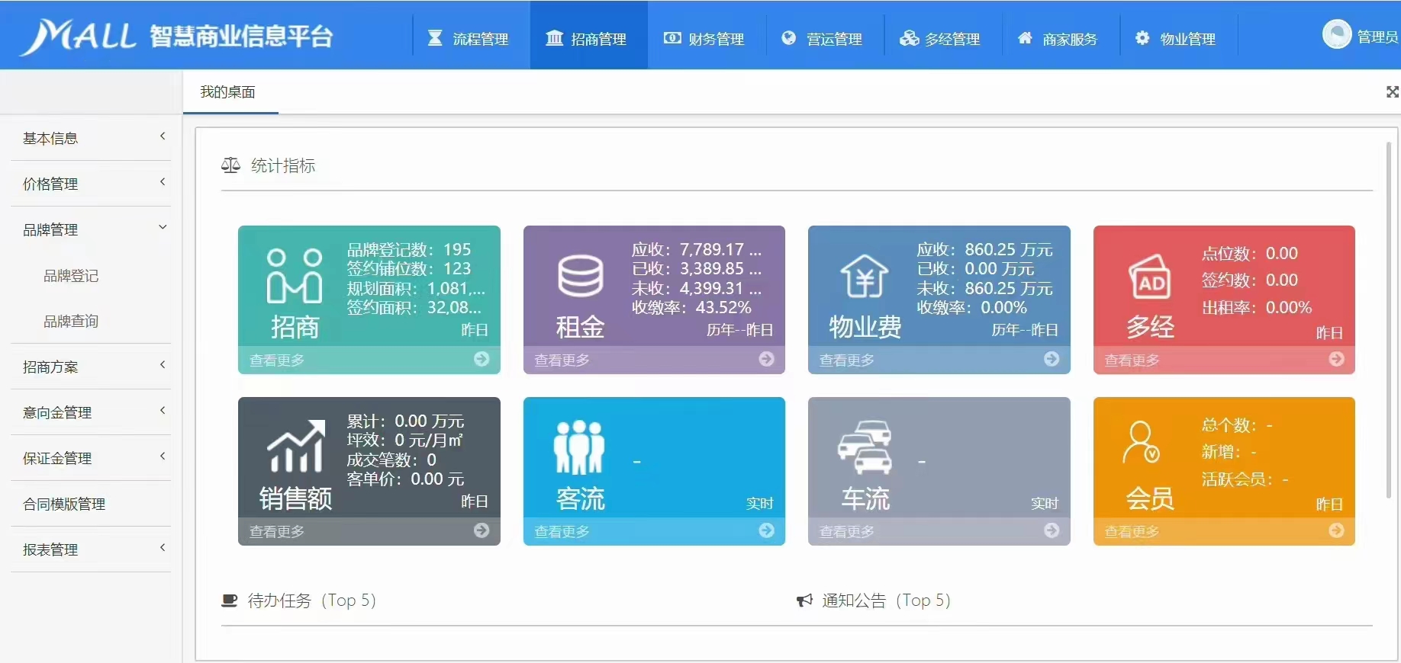Click the 租金 card database icon
This screenshot has height=663, width=1401.
pos(581,276)
